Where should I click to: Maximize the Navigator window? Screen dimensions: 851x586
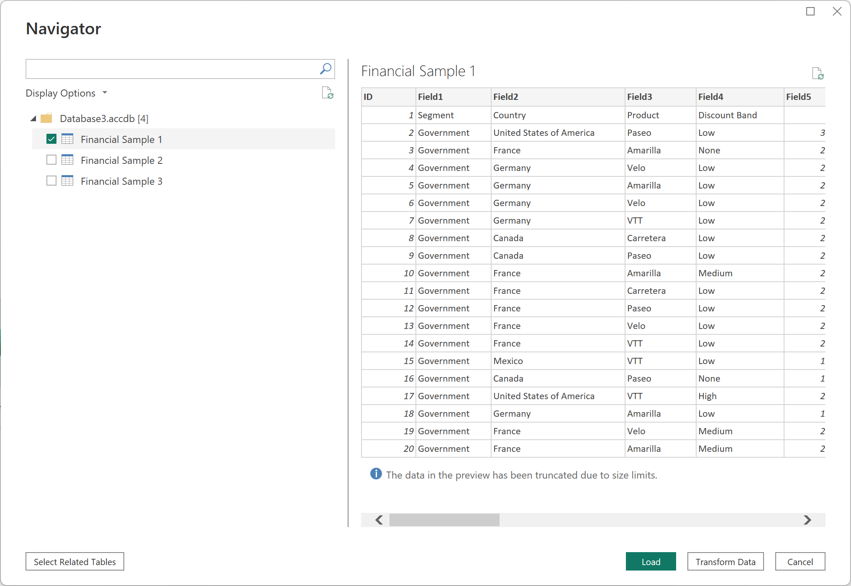[810, 12]
